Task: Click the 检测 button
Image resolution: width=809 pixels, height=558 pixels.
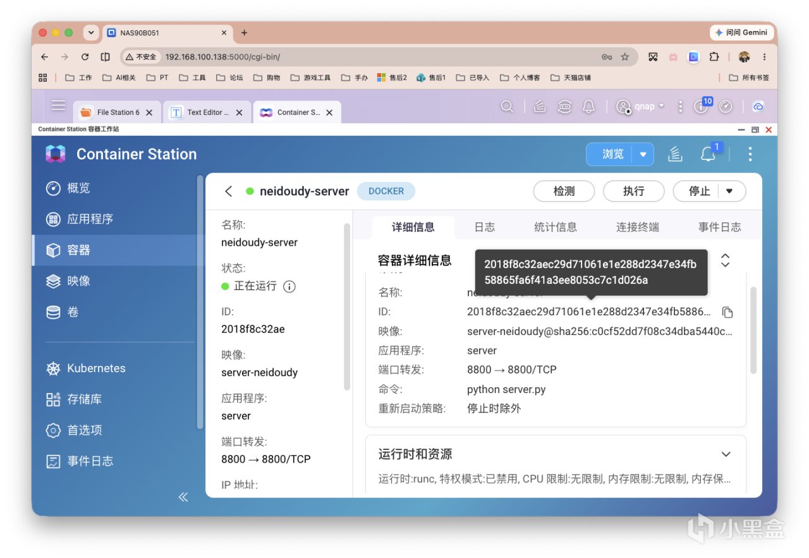Action: (564, 191)
